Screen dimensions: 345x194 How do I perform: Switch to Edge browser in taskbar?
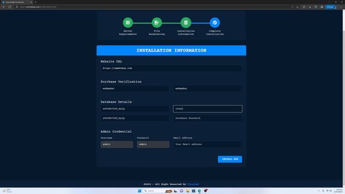tap(199, 191)
